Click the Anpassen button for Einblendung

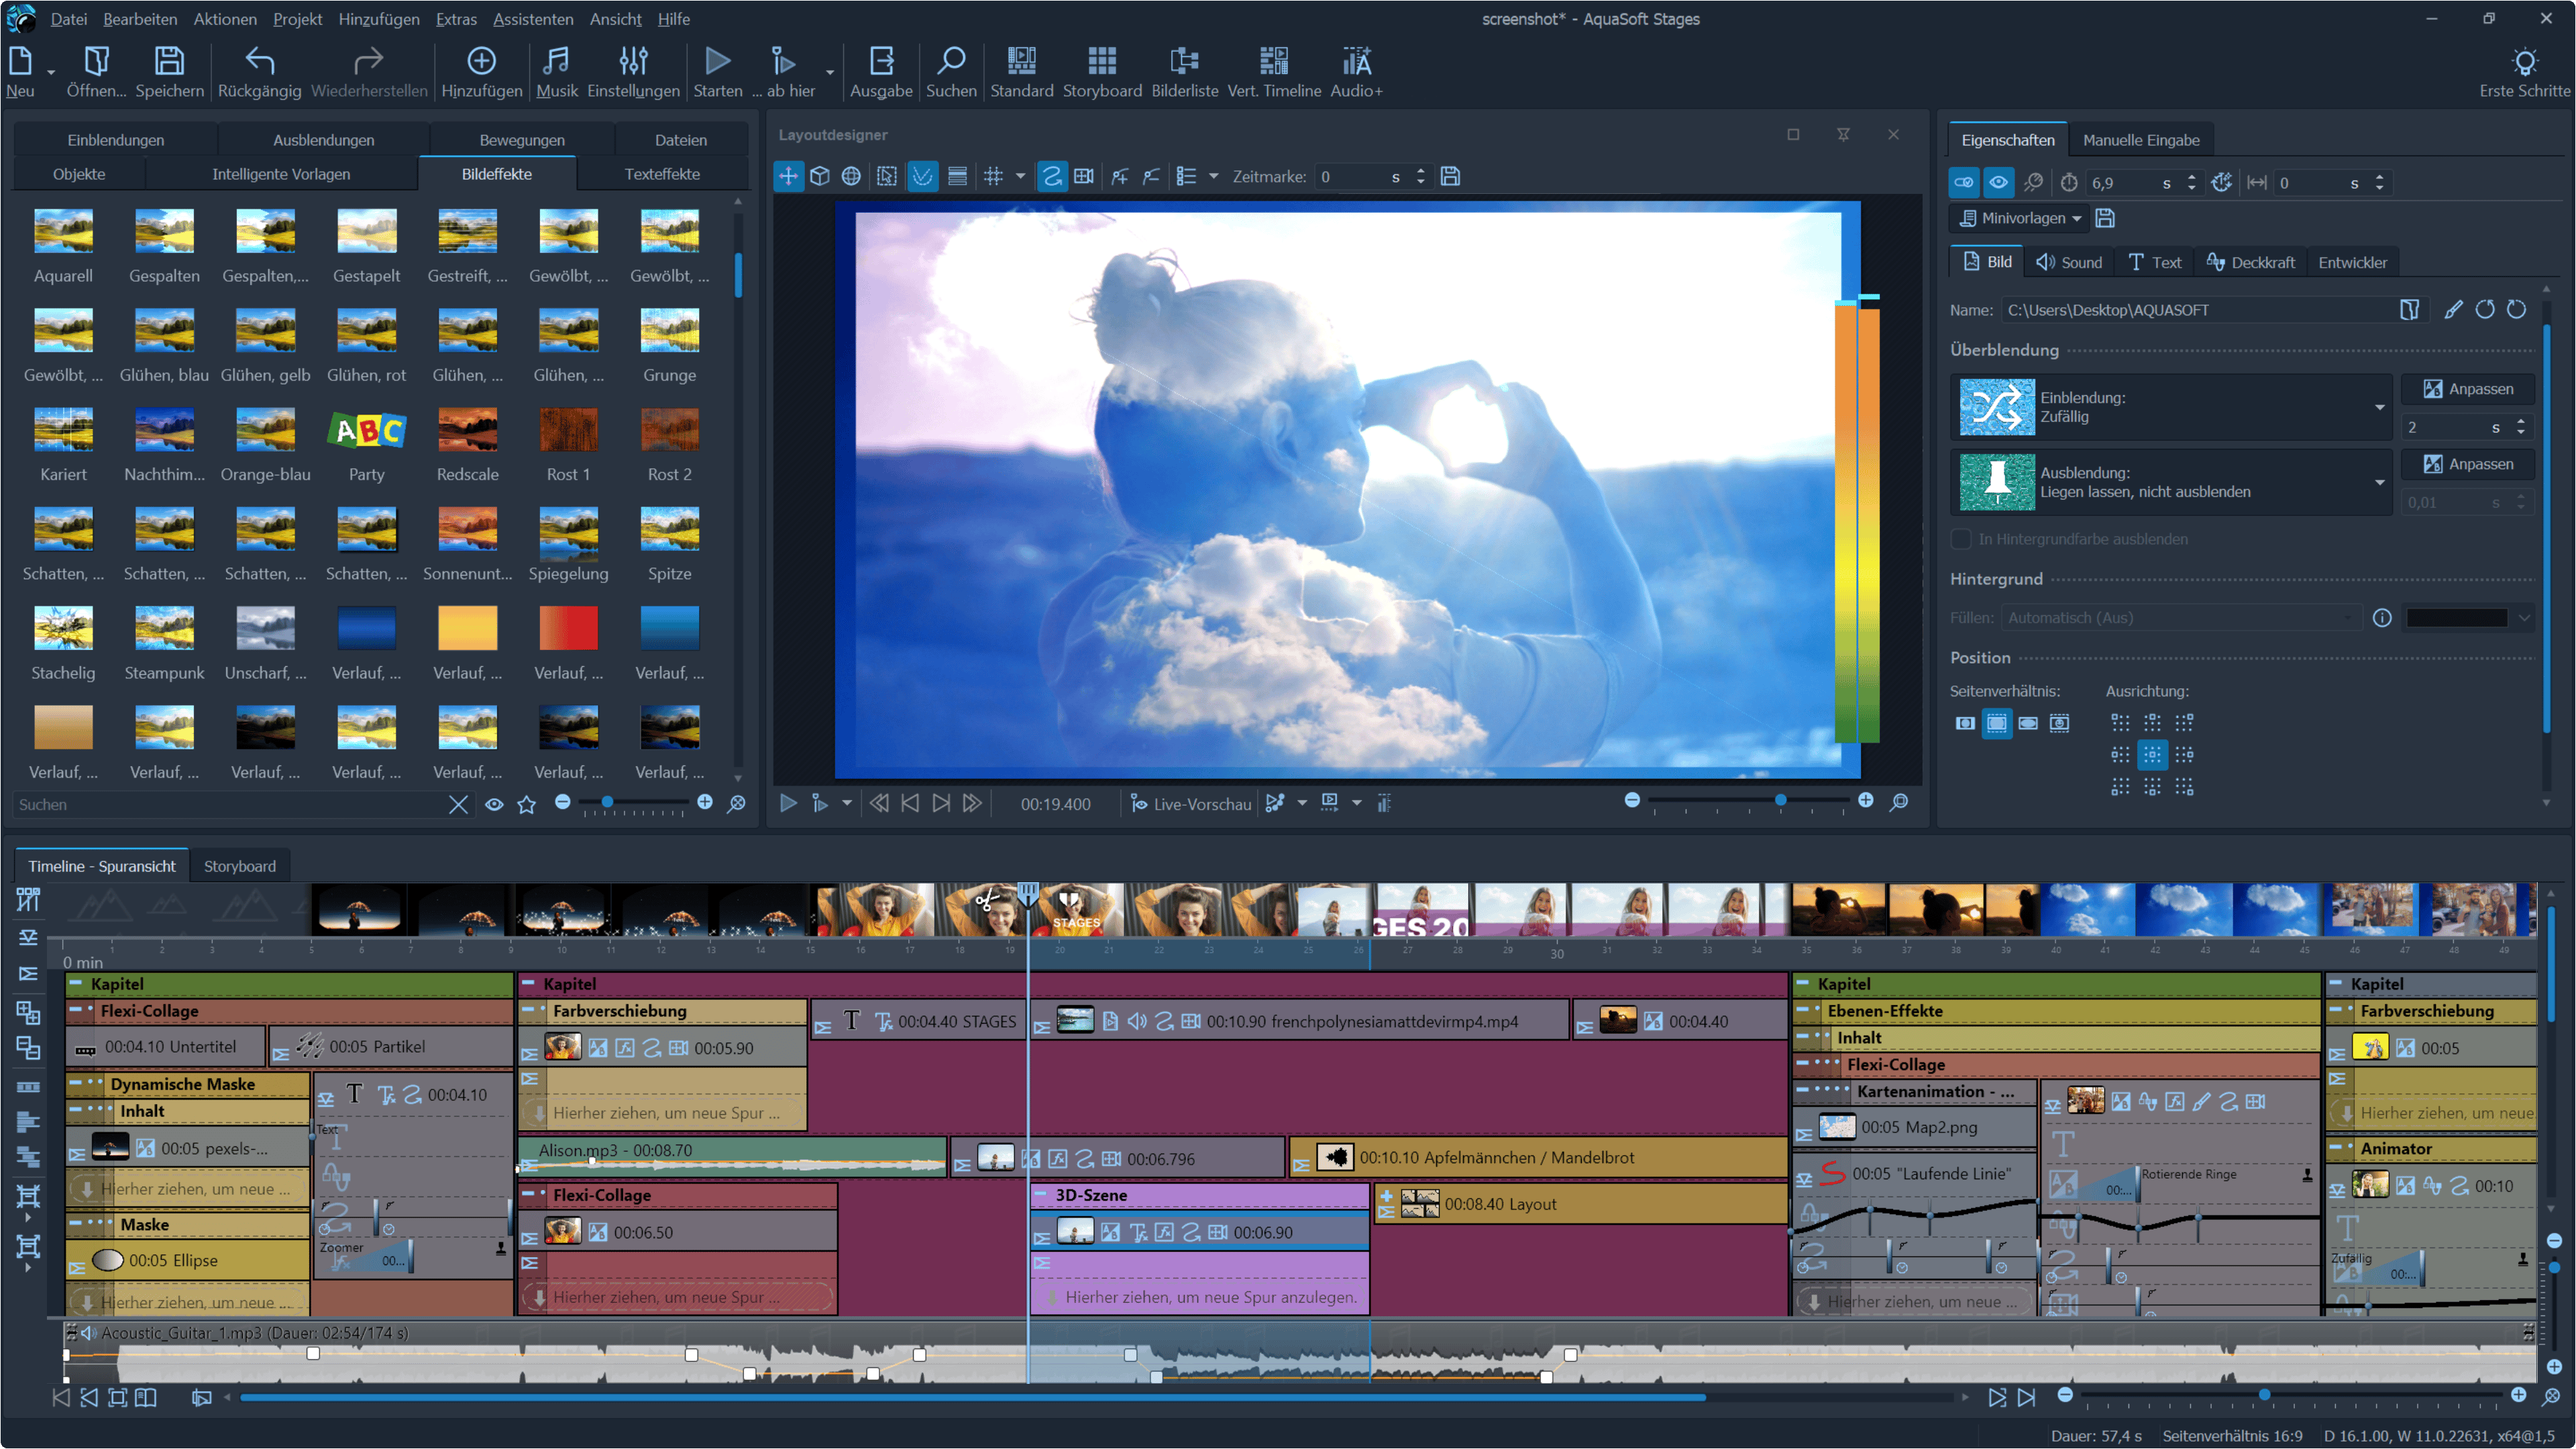click(2467, 389)
